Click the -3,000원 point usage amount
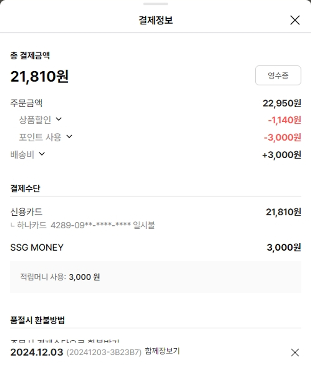This screenshot has width=311, height=384. pos(282,137)
